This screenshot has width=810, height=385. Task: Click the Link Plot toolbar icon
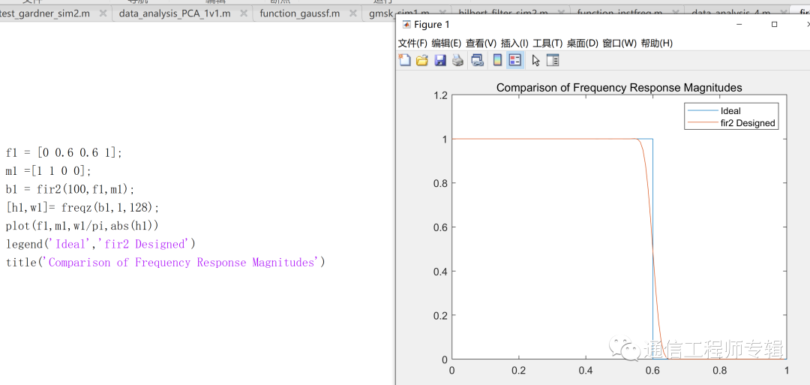click(478, 61)
